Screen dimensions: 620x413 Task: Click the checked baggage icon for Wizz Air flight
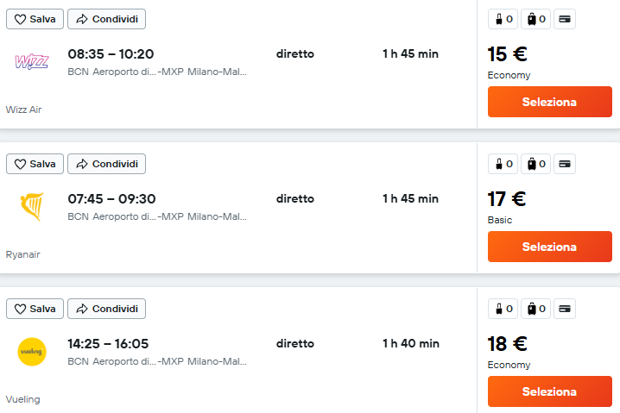pos(535,19)
